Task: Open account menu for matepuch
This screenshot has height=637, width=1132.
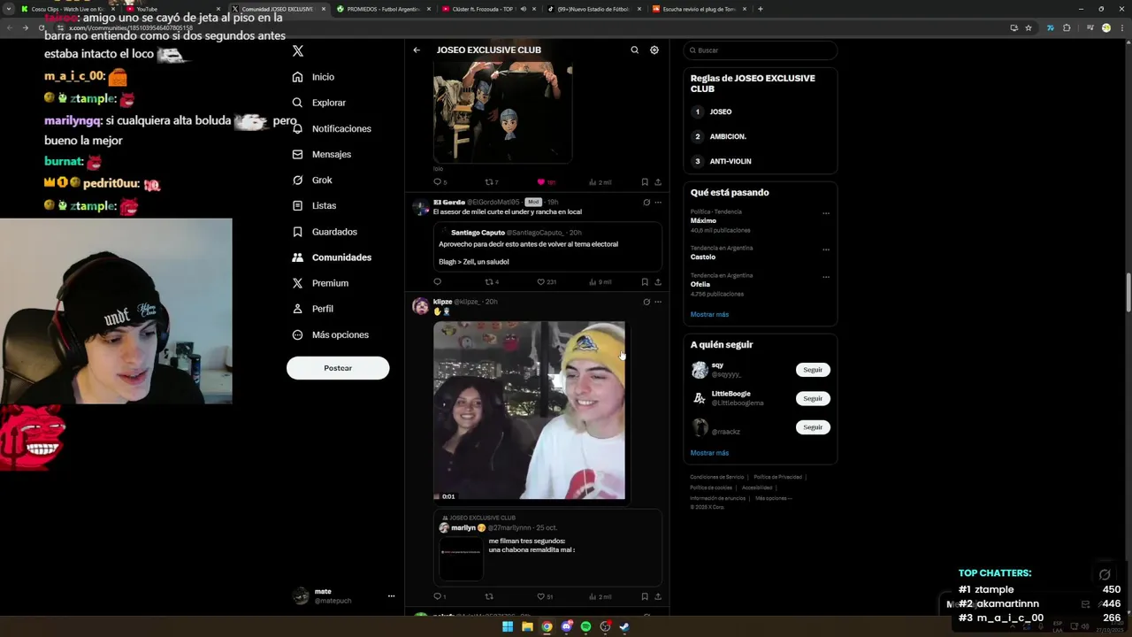Action: 391,596
